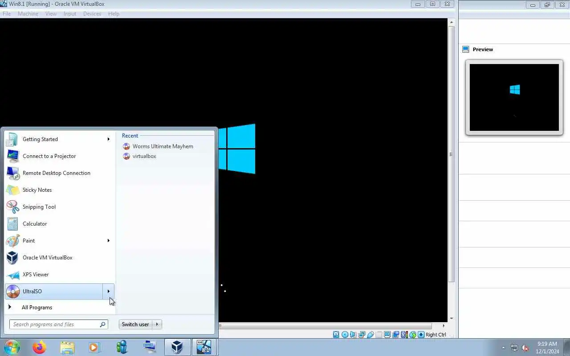The height and width of the screenshot is (356, 570).
Task: Open the Input menu
Action: [x=70, y=14]
